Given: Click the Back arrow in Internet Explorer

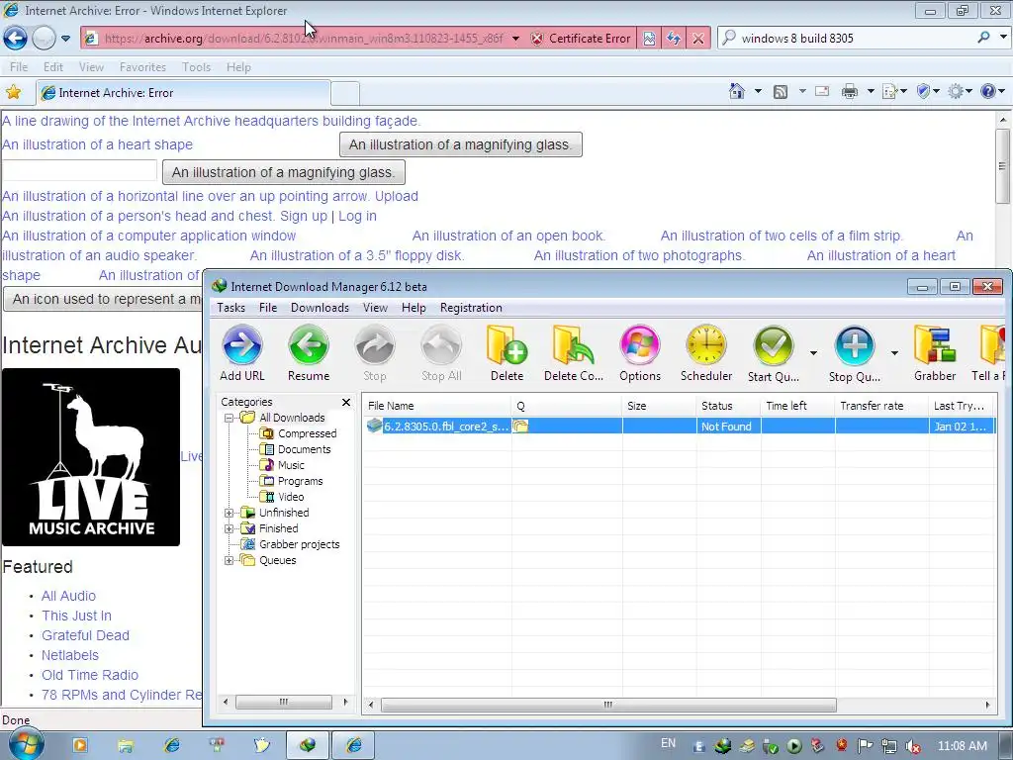Looking at the screenshot, I should tap(16, 39).
